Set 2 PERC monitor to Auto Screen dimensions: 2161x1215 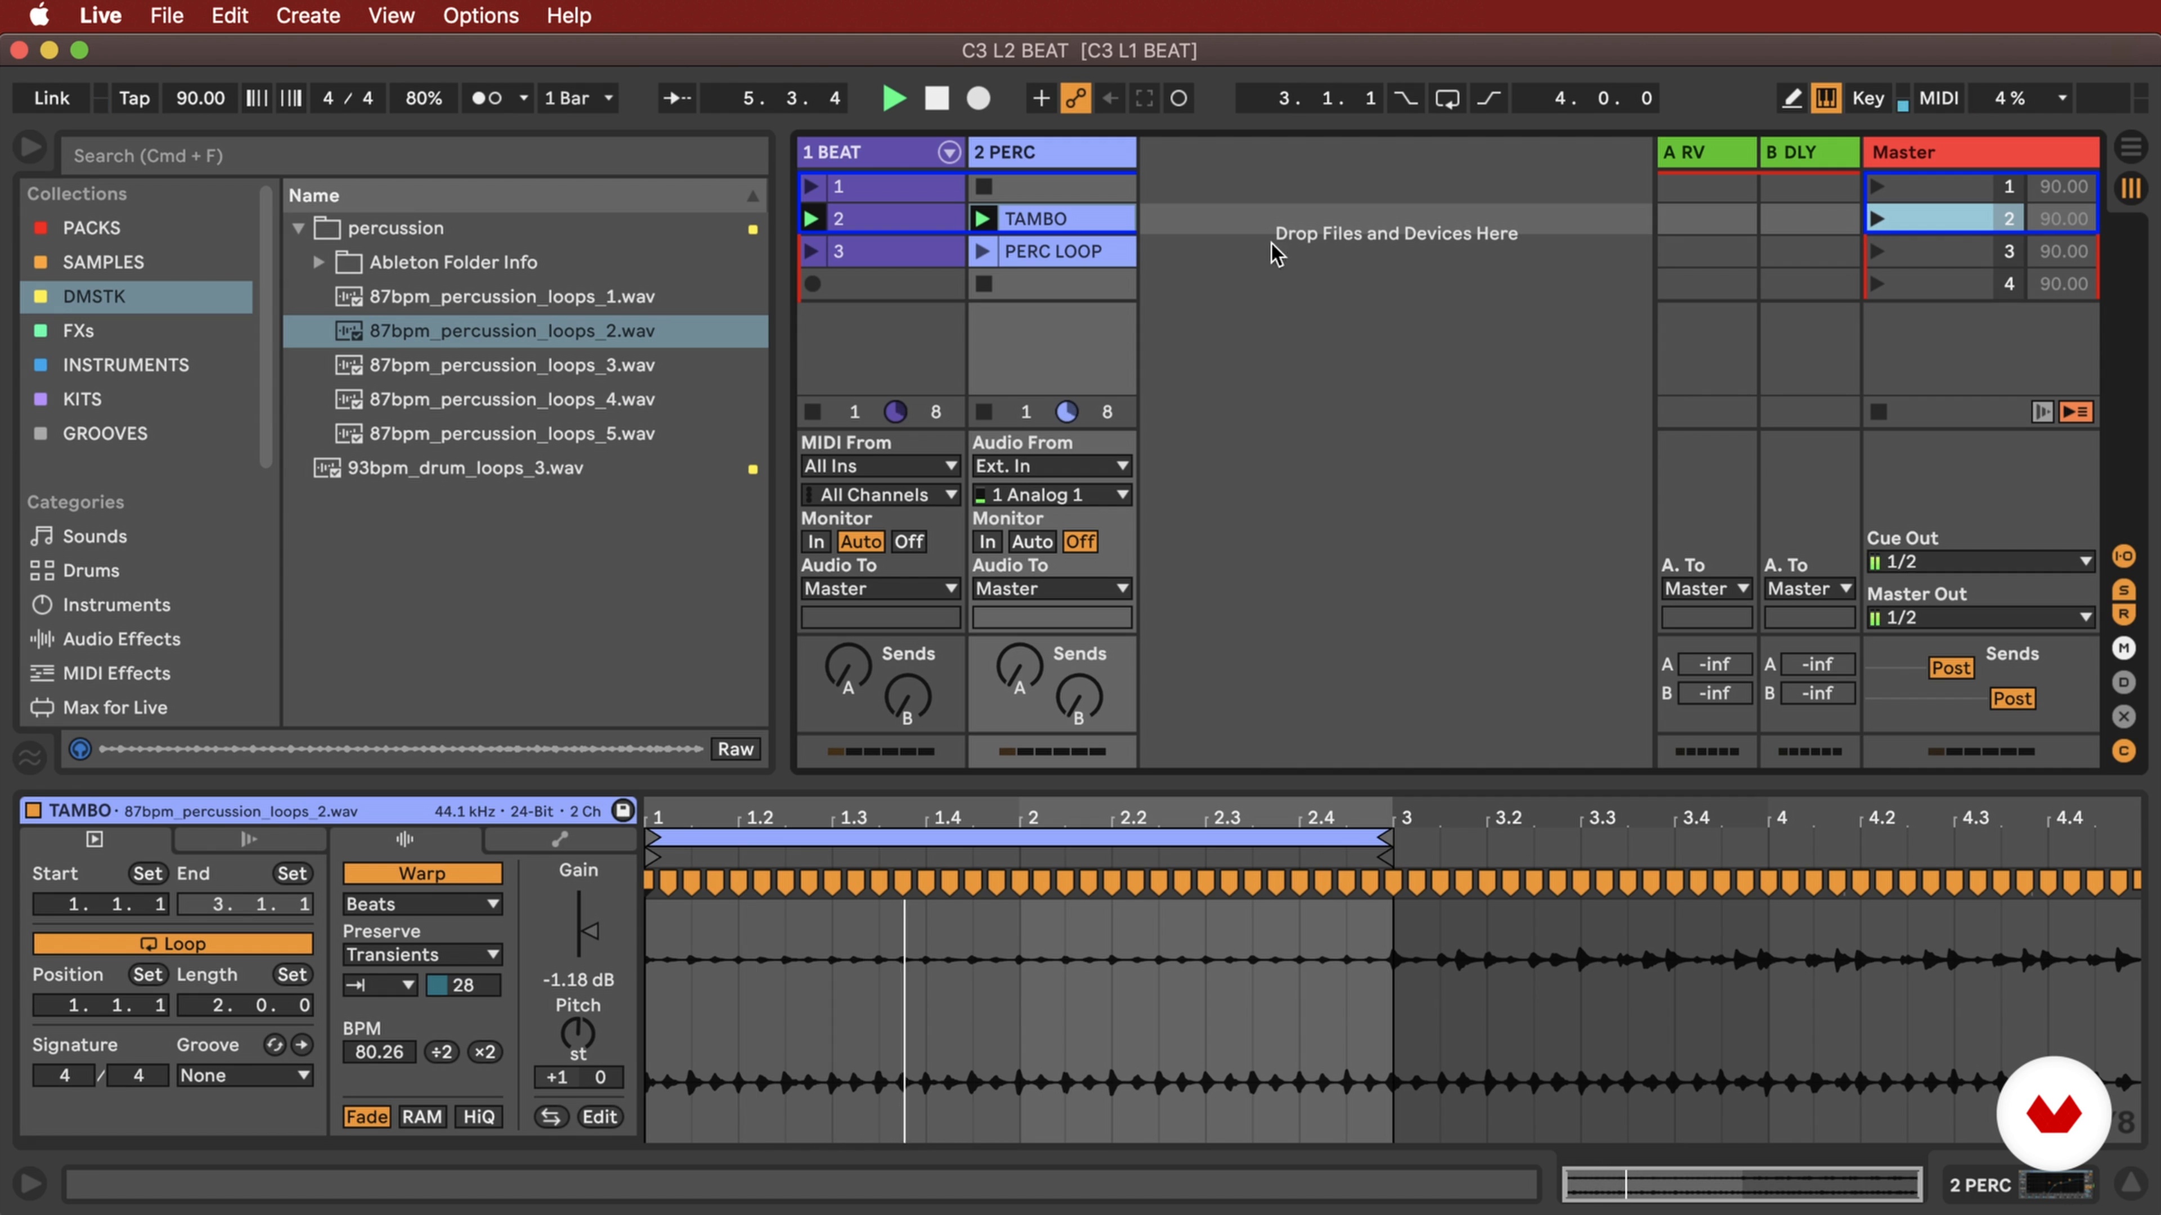tap(1031, 542)
